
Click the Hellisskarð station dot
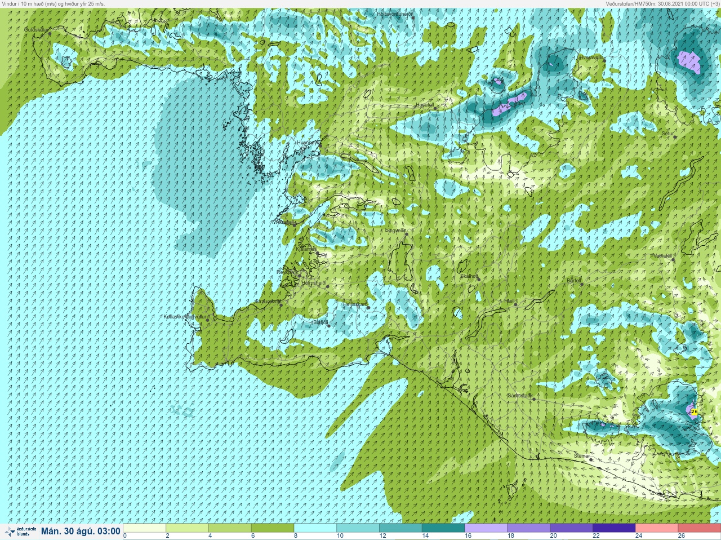point(369,307)
